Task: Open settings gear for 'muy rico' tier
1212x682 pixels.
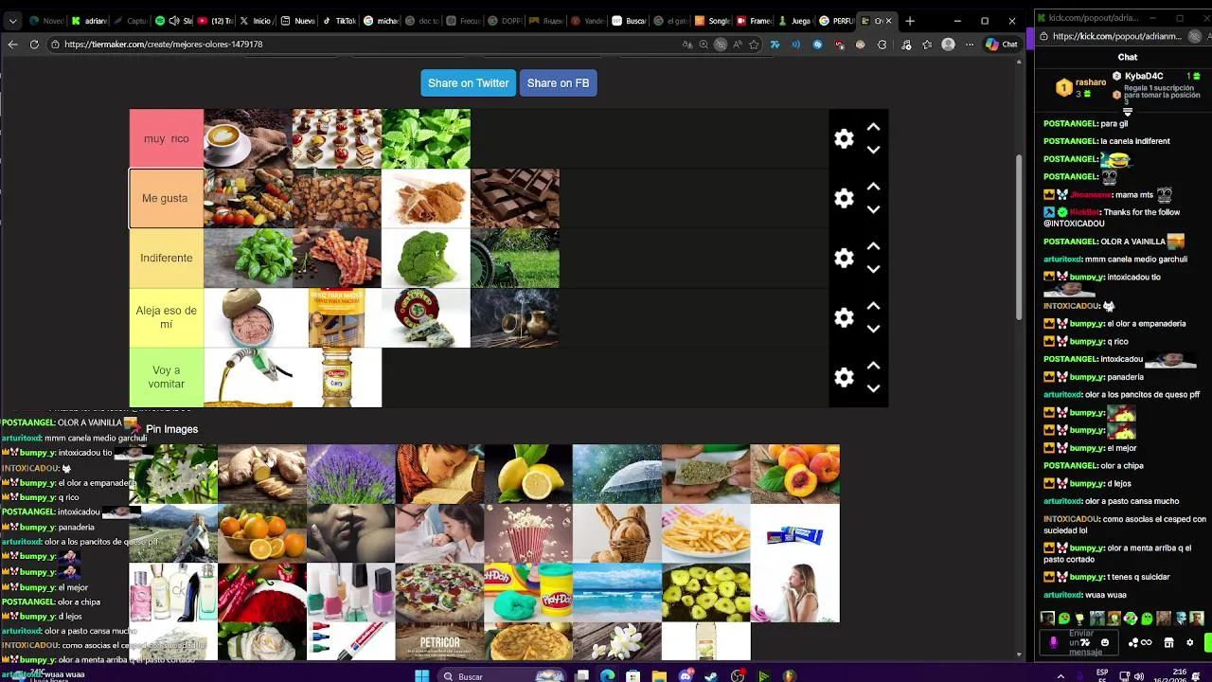Action: (x=844, y=139)
